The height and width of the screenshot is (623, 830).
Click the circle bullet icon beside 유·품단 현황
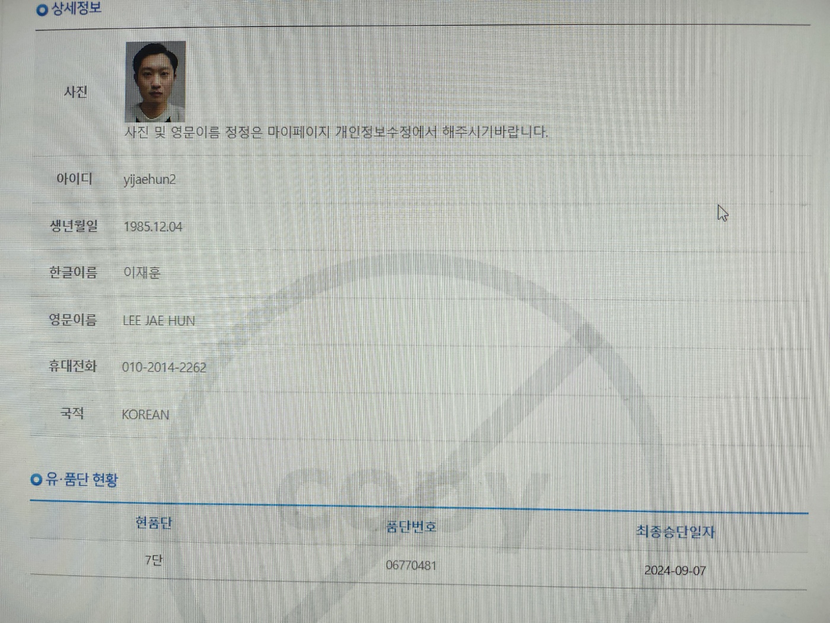coord(36,479)
